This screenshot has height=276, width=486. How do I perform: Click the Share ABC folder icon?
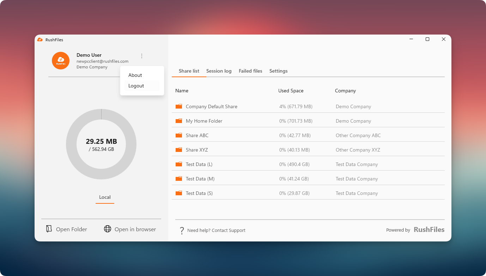tap(179, 135)
